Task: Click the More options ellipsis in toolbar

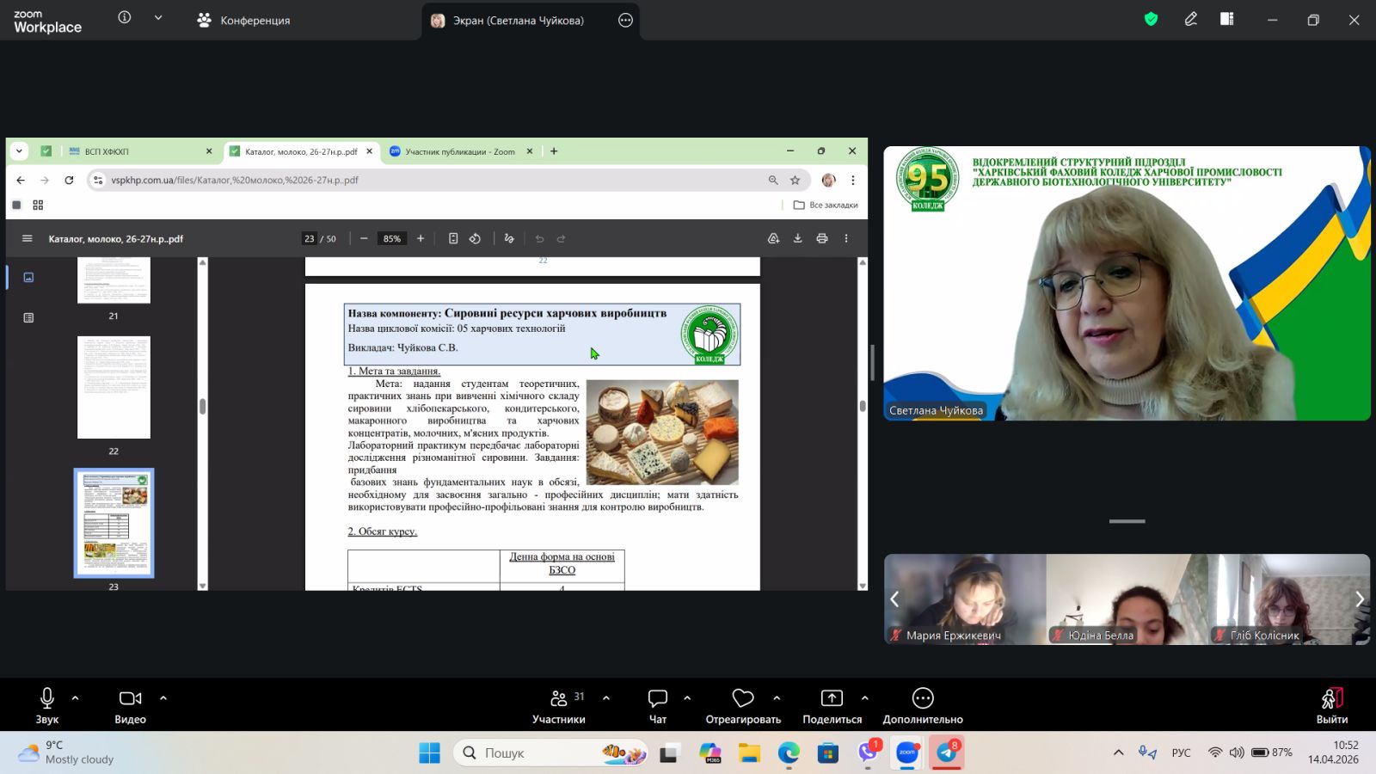Action: 922,705
